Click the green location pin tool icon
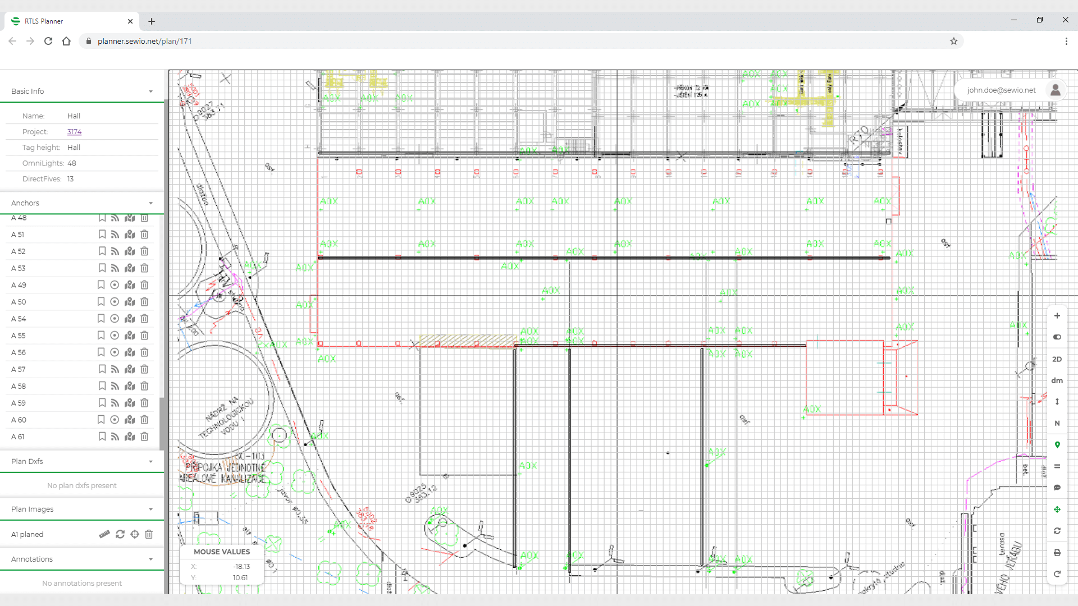Screen dimensions: 1078x606 coord(1057,445)
